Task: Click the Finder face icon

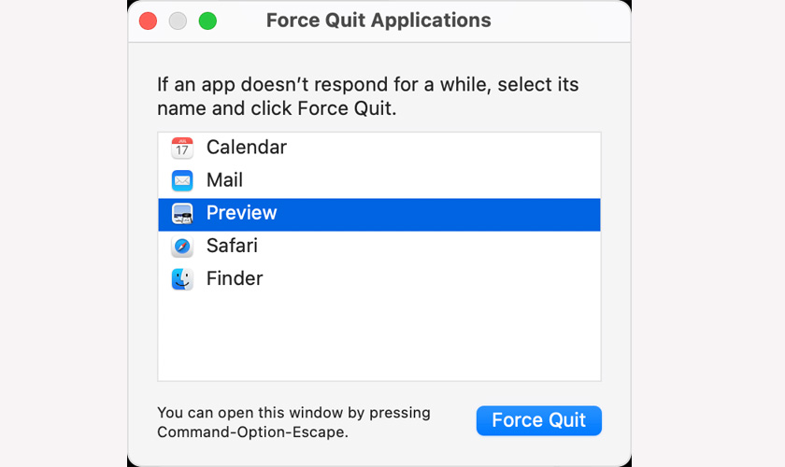Action: (x=181, y=279)
